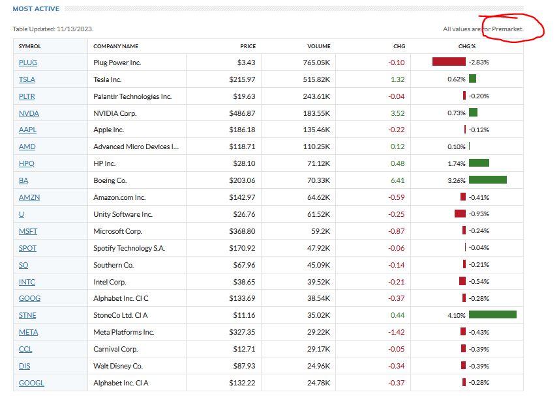Click StoneCo's green 4.10% change bar
Viewport: 559px width, 403px height.
492,315
